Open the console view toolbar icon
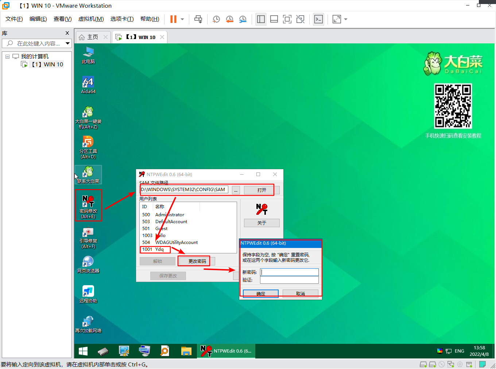 318,19
